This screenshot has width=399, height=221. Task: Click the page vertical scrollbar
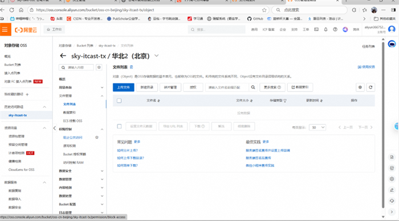point(383,124)
